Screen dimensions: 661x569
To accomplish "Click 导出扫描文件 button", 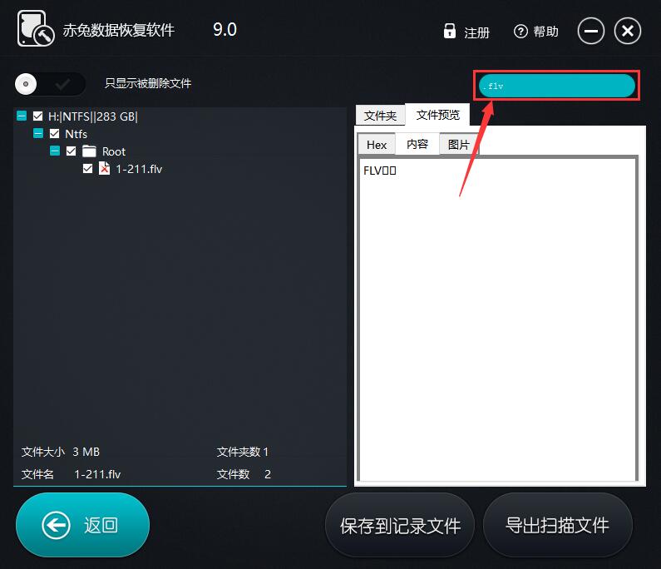I will tap(557, 526).
